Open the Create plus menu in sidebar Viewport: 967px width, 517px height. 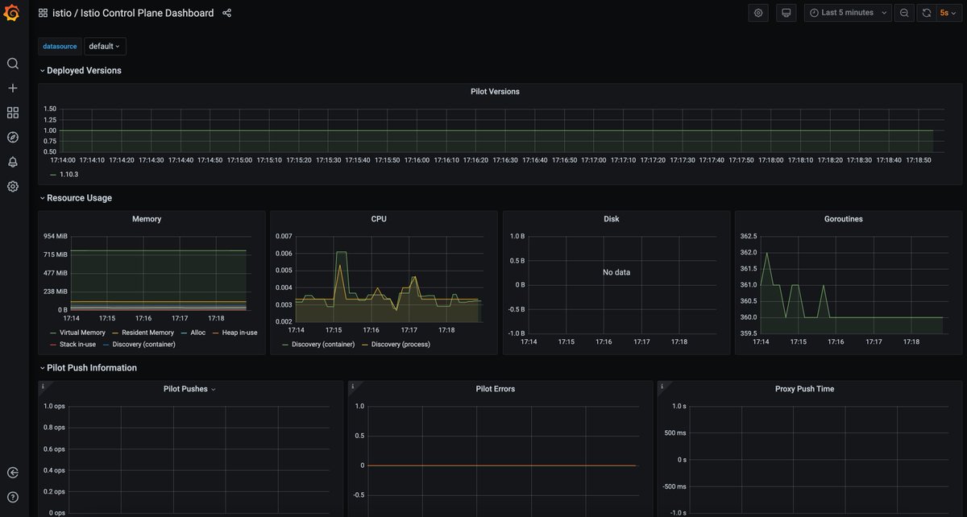click(12, 88)
